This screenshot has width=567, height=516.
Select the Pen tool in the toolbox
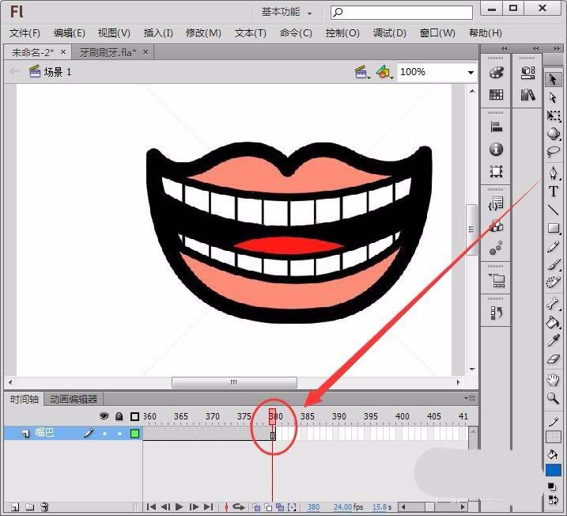tap(553, 172)
